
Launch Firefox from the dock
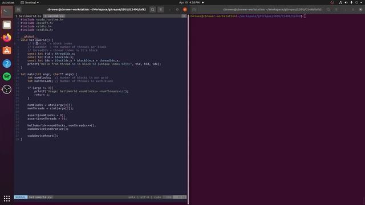pos(7,38)
